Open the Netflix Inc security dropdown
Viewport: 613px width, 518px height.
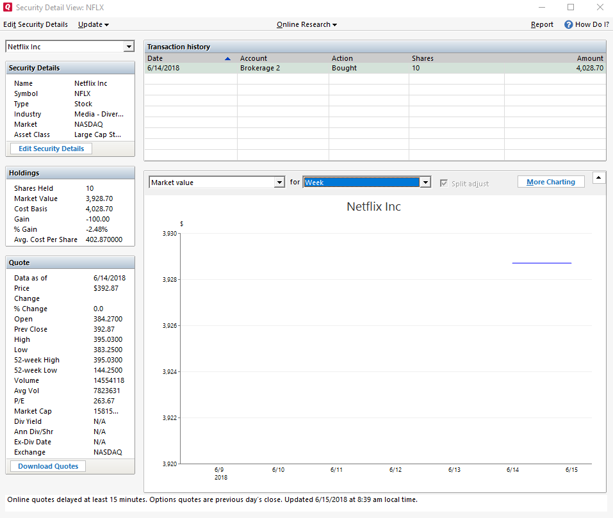129,47
